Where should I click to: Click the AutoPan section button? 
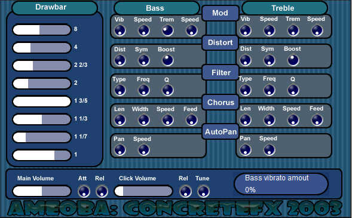point(221,131)
